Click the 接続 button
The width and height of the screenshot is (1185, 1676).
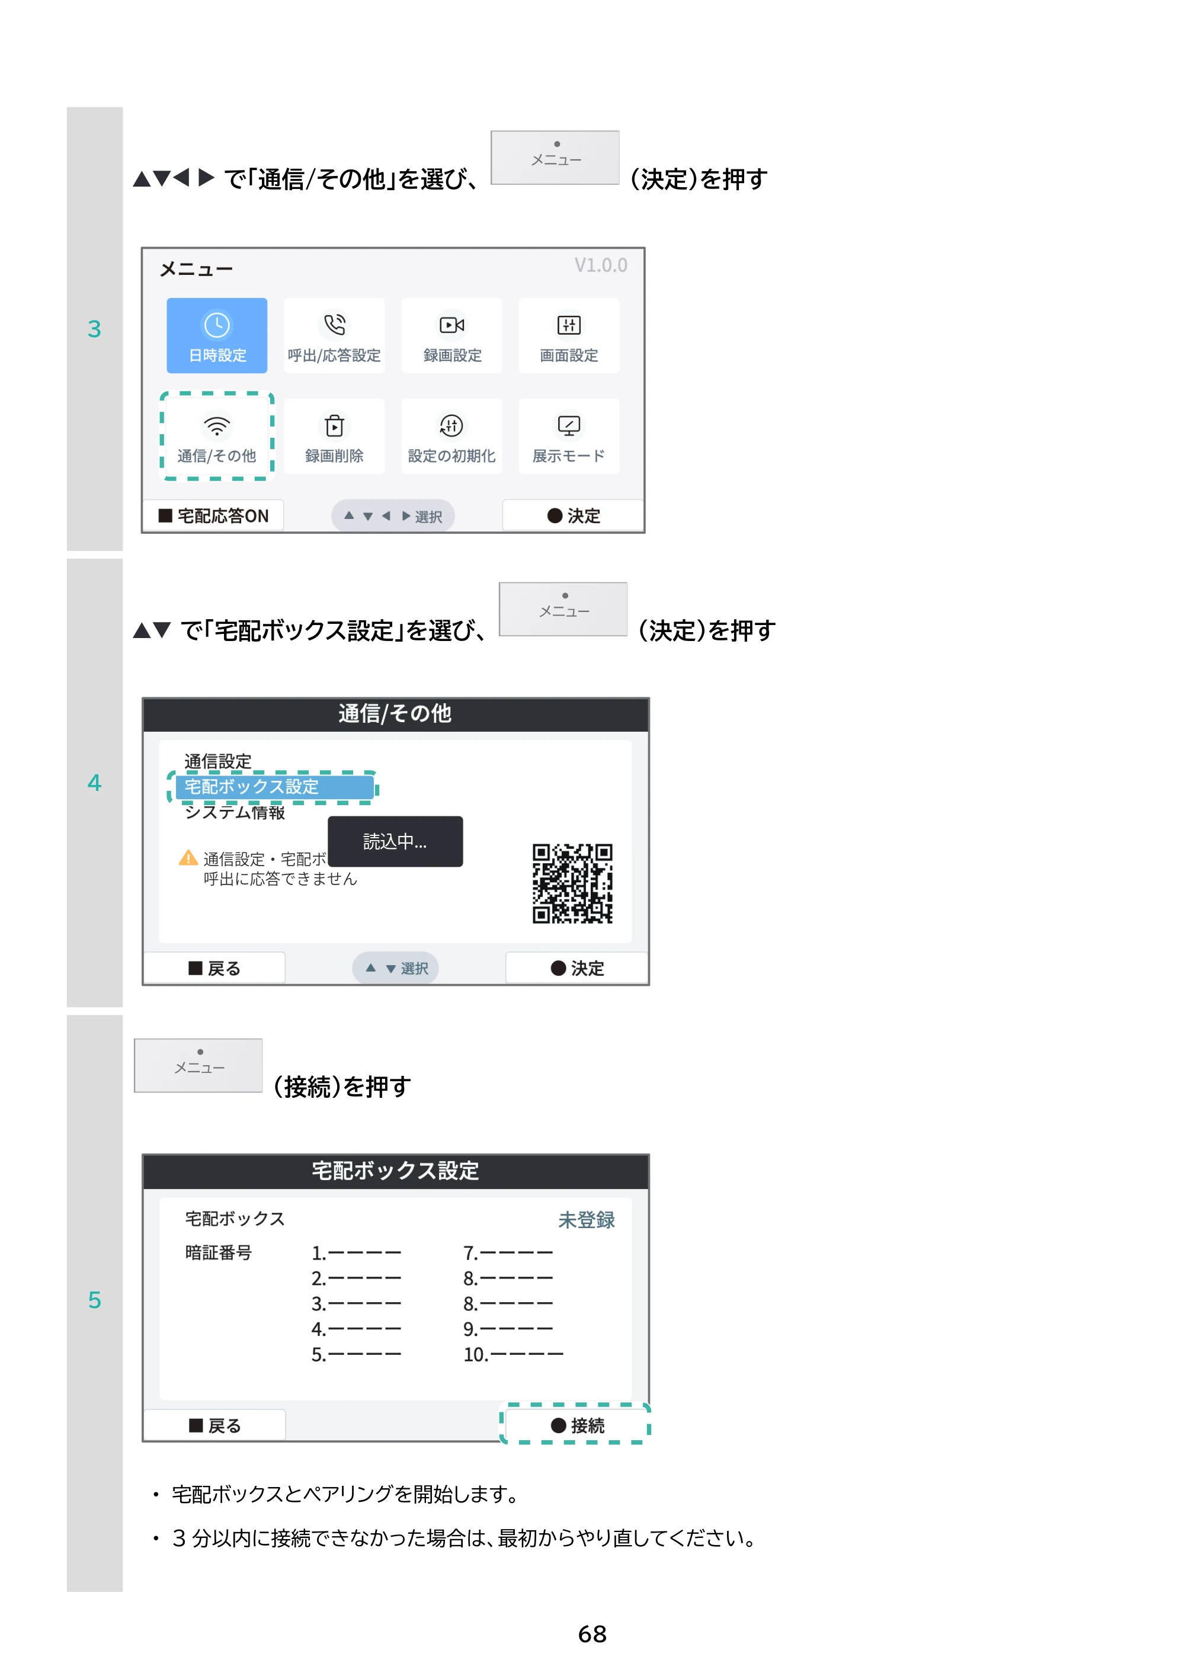[x=577, y=1425]
